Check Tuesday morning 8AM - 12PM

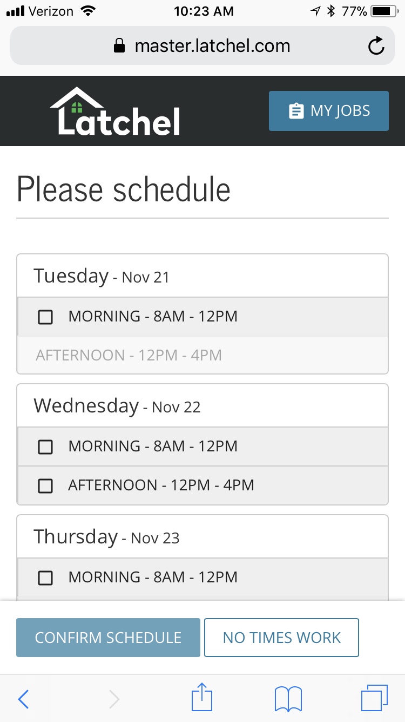(x=45, y=317)
